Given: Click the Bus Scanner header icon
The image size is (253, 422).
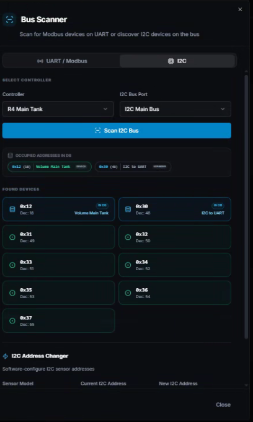Looking at the screenshot, I should click(x=9, y=19).
